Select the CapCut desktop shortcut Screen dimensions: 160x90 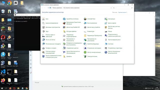pos(16,4)
